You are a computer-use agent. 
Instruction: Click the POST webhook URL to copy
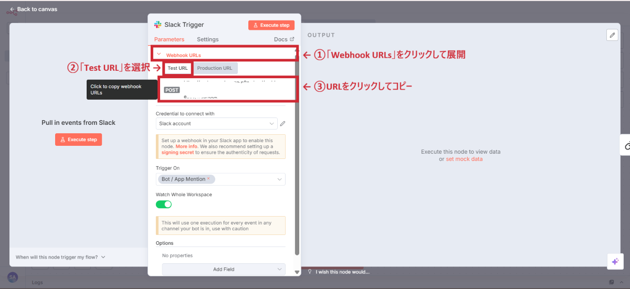click(x=226, y=90)
